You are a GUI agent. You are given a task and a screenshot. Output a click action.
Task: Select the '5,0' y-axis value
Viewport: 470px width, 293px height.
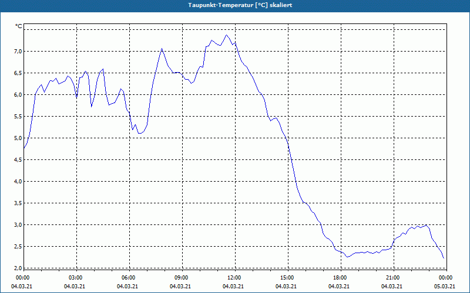coord(18,138)
